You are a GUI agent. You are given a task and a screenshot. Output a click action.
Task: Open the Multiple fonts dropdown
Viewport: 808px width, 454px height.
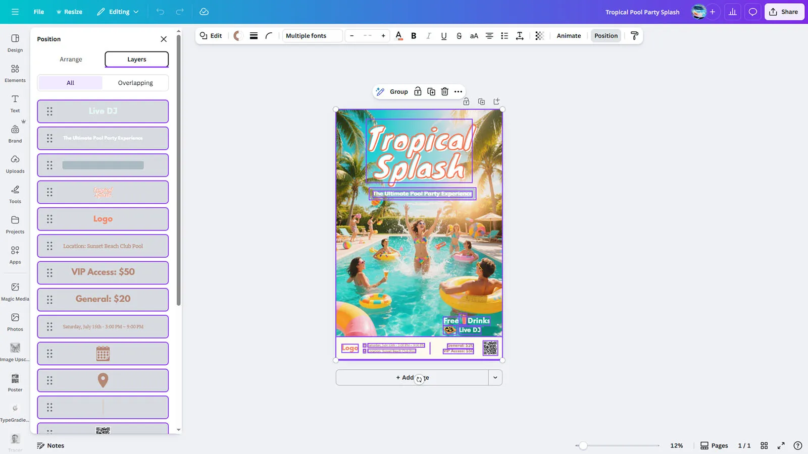pyautogui.click(x=312, y=36)
